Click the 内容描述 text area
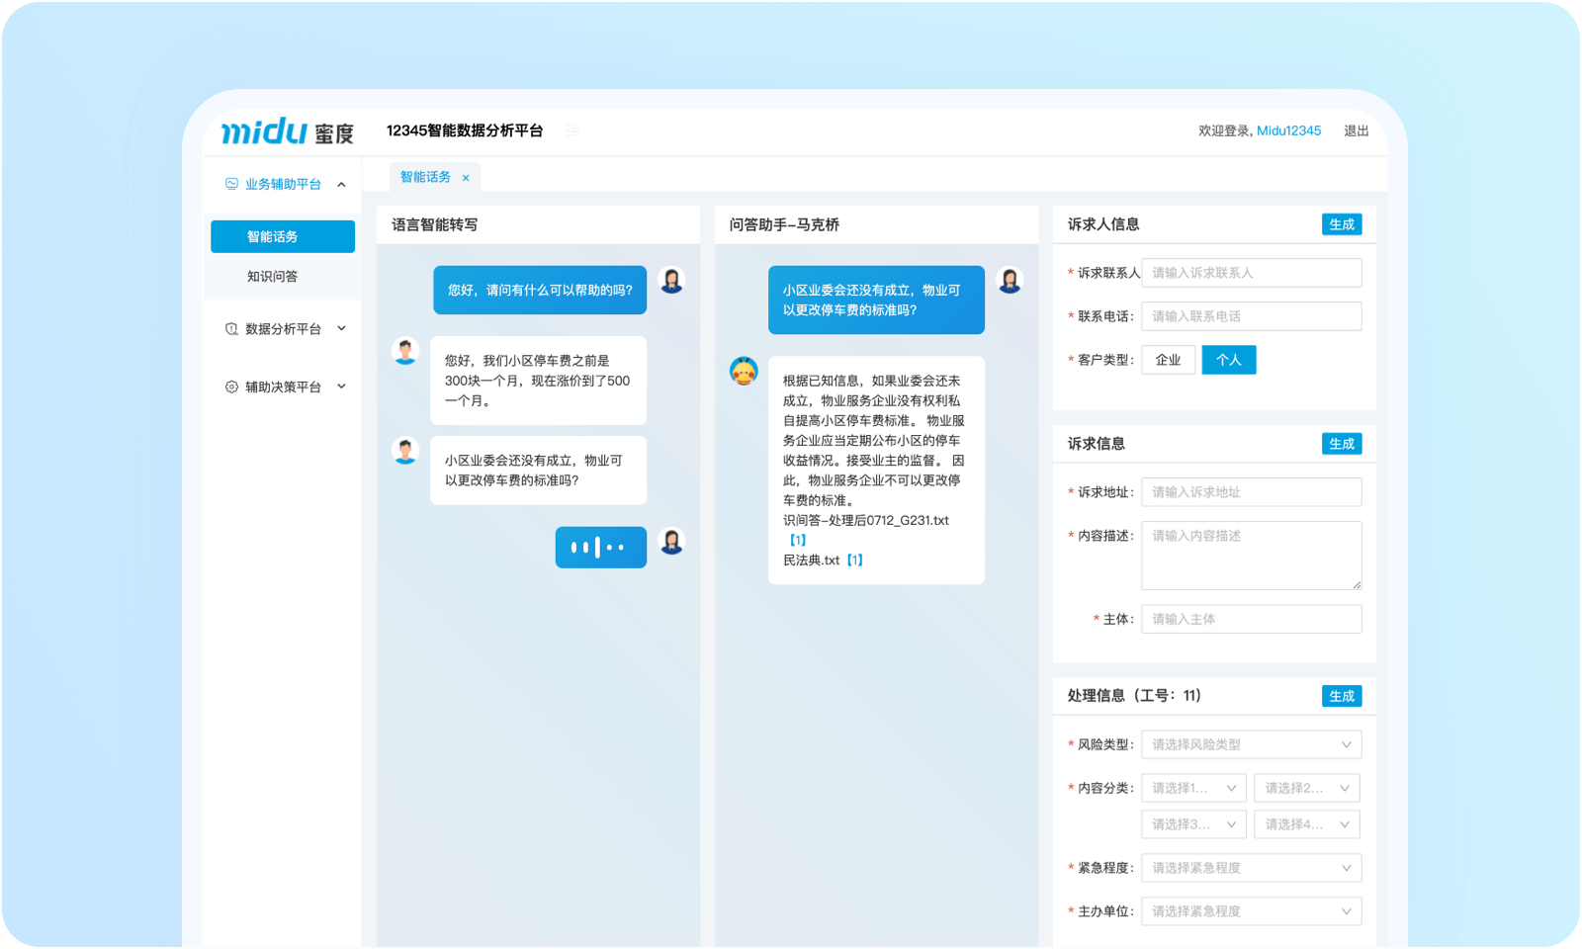1582x949 pixels. click(1251, 556)
